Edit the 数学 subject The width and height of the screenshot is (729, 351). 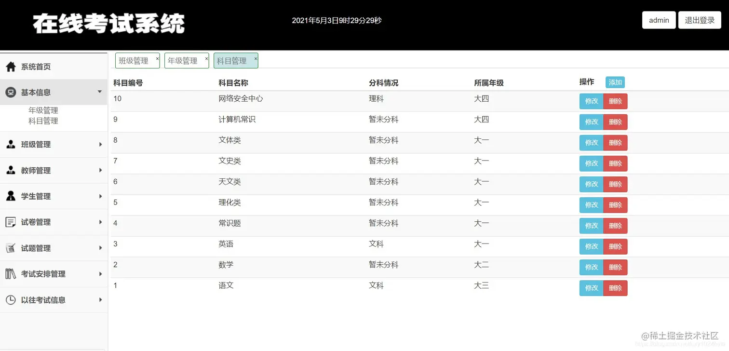592,267
